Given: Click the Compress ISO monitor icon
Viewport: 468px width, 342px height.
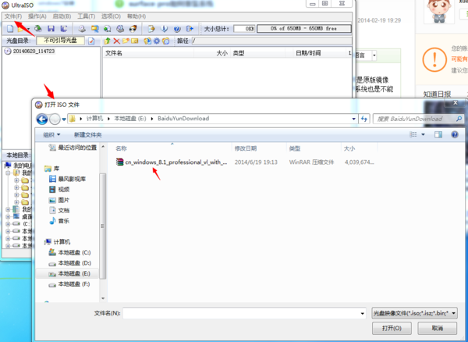Looking at the screenshot, I should click(x=95, y=29).
